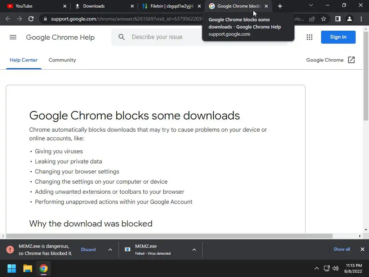The image size is (369, 277).
Task: Click the Google Chrome Help title
Action: 60,37
